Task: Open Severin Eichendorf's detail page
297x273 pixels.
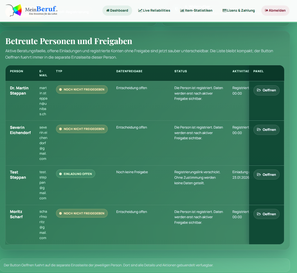Action: (266, 130)
